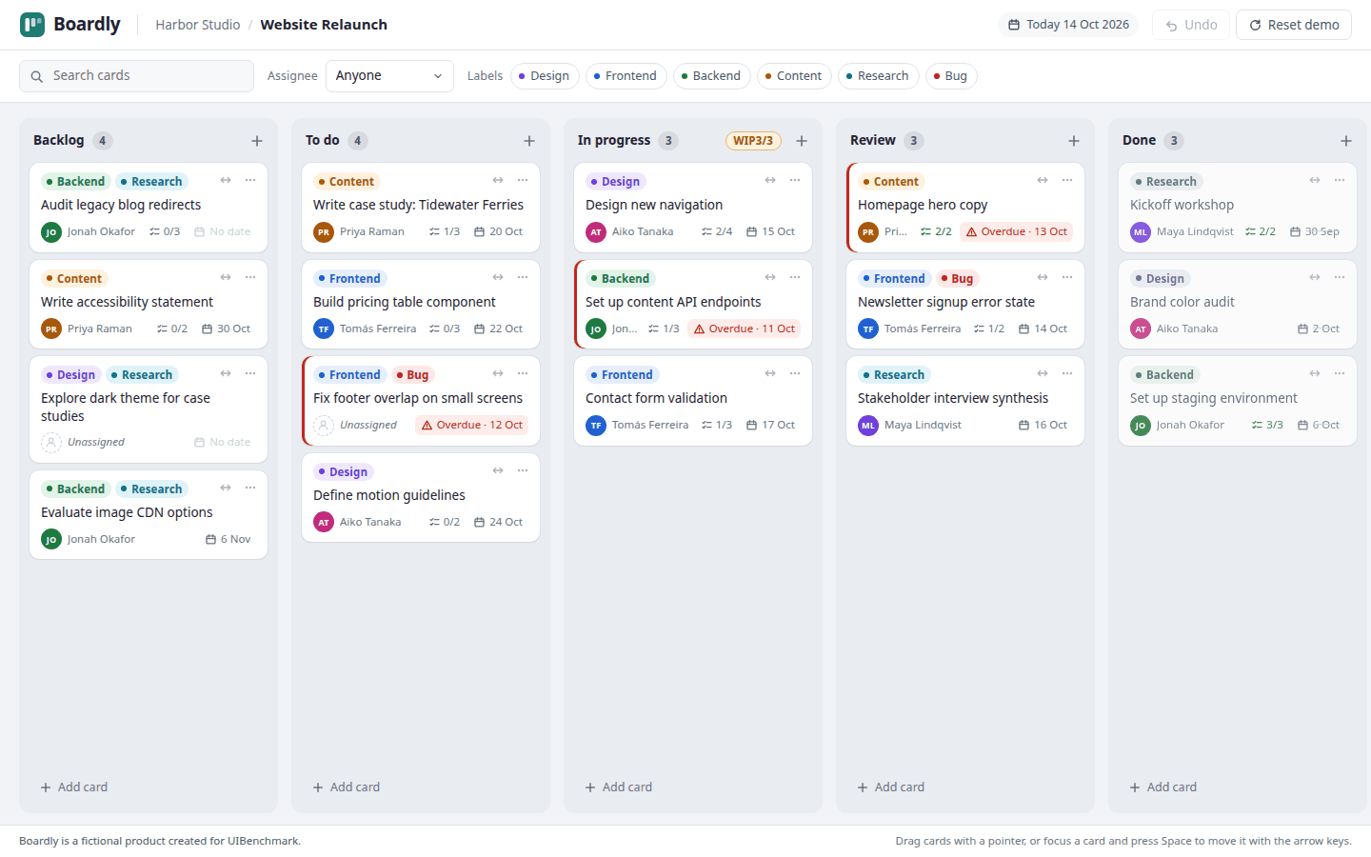Click the plus icon in Done column header

click(x=1346, y=141)
